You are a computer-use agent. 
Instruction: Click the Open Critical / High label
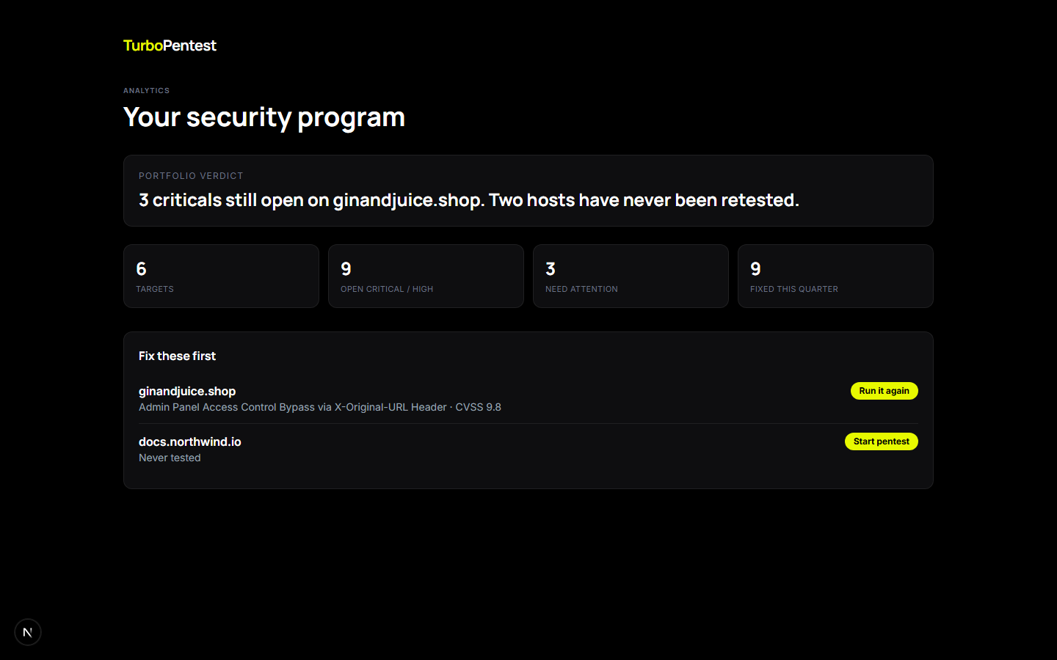387,289
